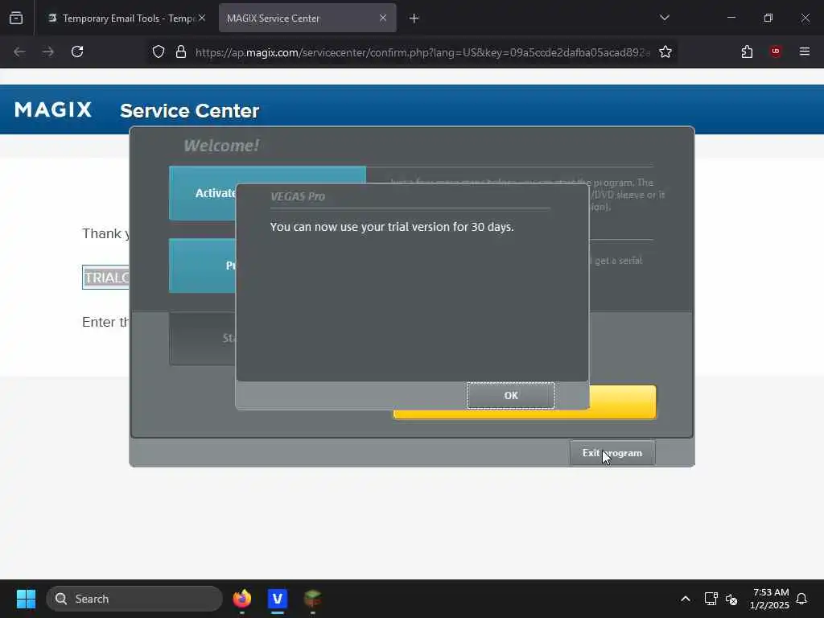Show hidden system tray icons

[686, 599]
